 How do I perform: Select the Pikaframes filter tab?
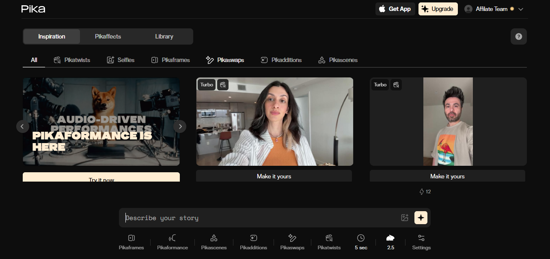(x=170, y=60)
